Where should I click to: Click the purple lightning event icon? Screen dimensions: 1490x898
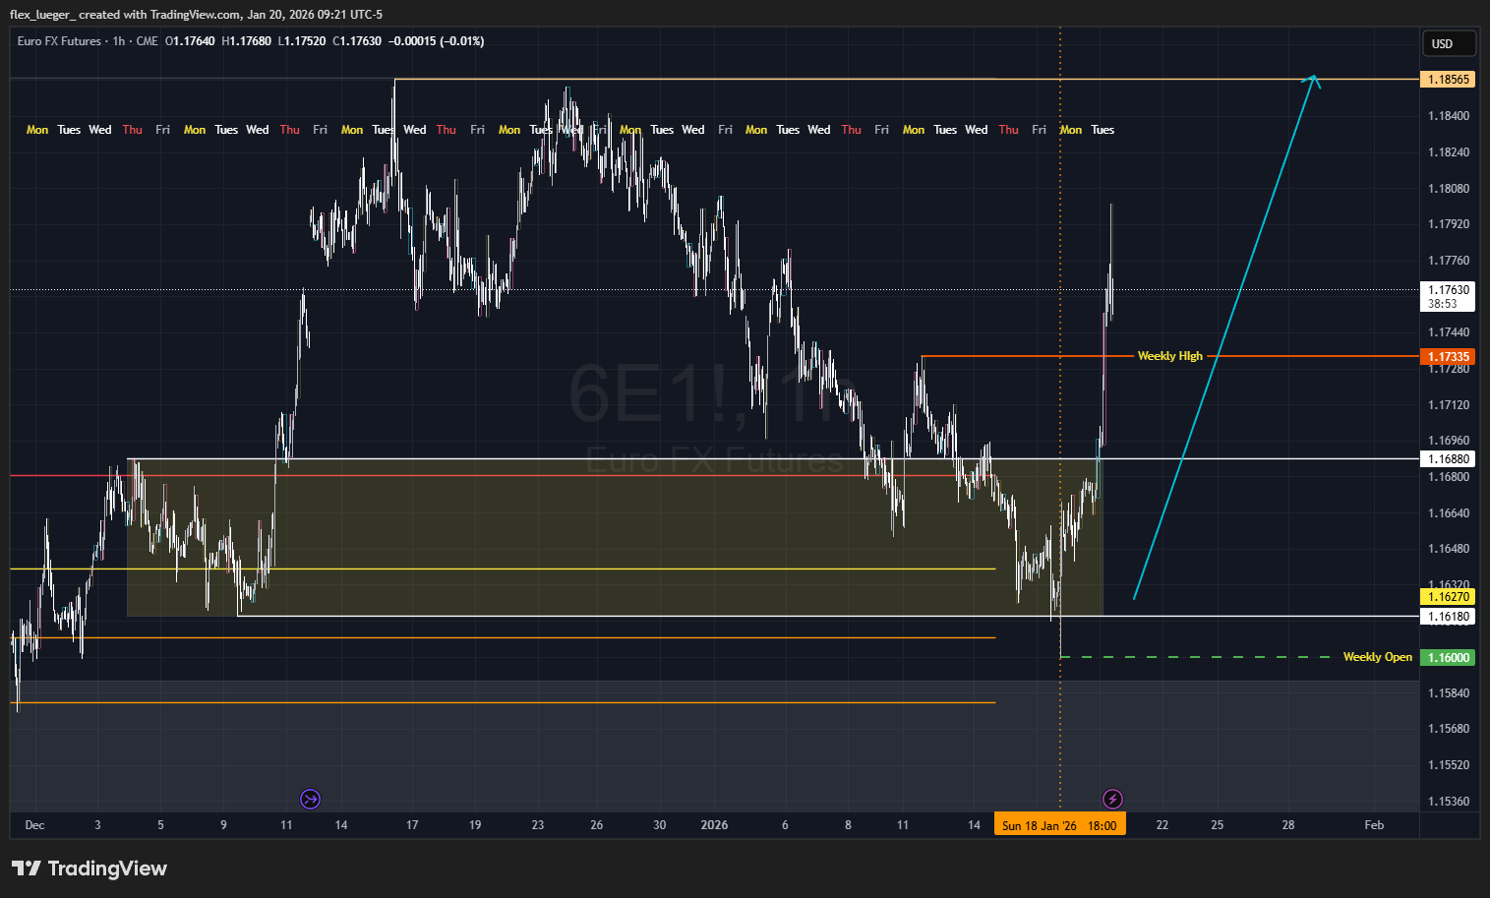1112,799
